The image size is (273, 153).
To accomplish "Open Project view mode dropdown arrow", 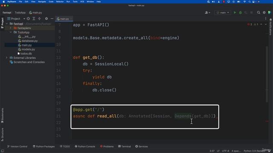I will pyautogui.click(x=24, y=19).
